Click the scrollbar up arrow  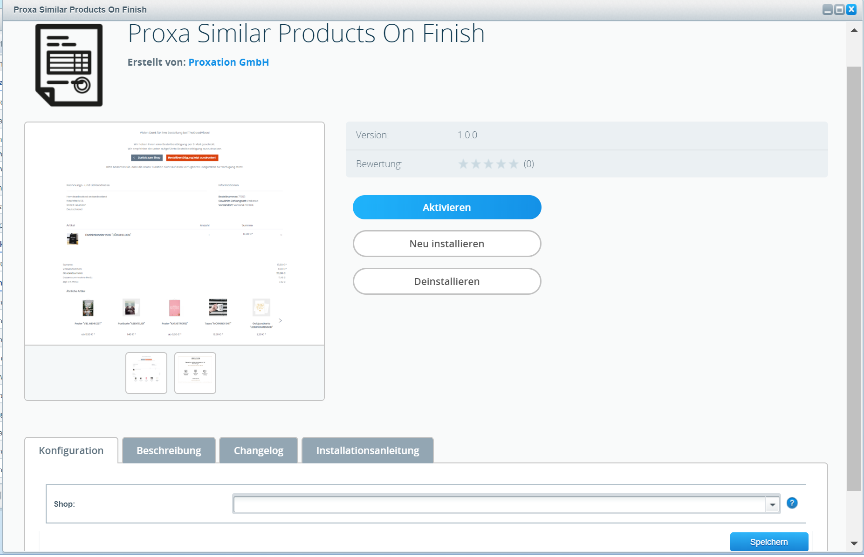tap(854, 31)
